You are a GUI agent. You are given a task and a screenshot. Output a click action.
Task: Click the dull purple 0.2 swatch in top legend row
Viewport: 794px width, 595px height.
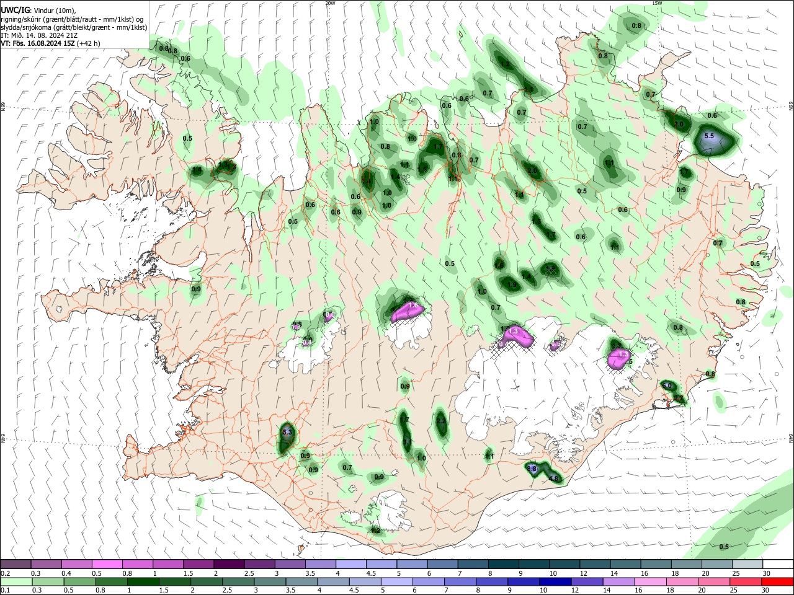pyautogui.click(x=16, y=565)
